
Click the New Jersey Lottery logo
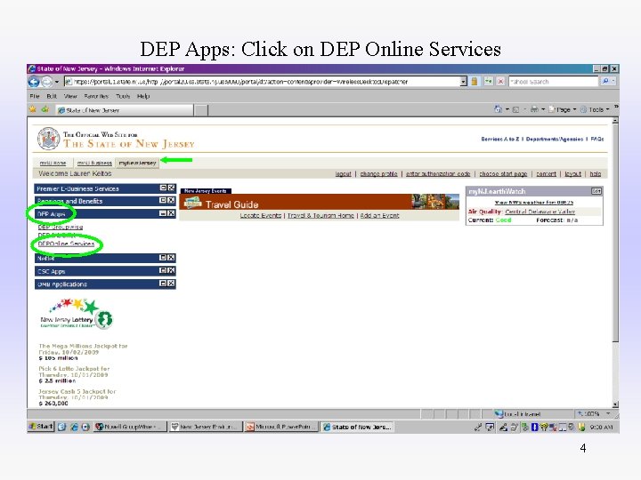77,314
